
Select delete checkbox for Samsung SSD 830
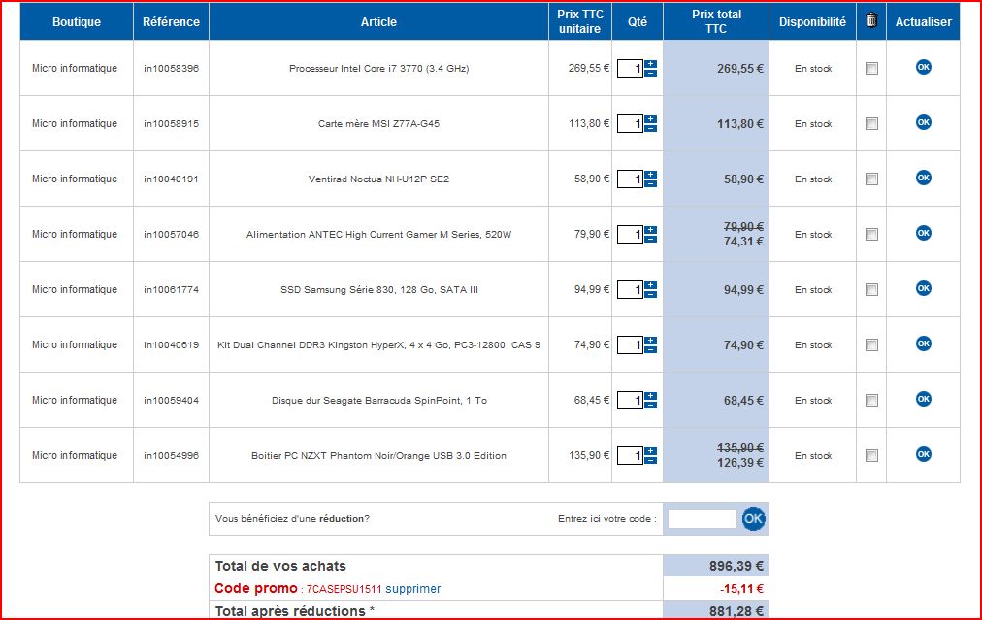[871, 290]
